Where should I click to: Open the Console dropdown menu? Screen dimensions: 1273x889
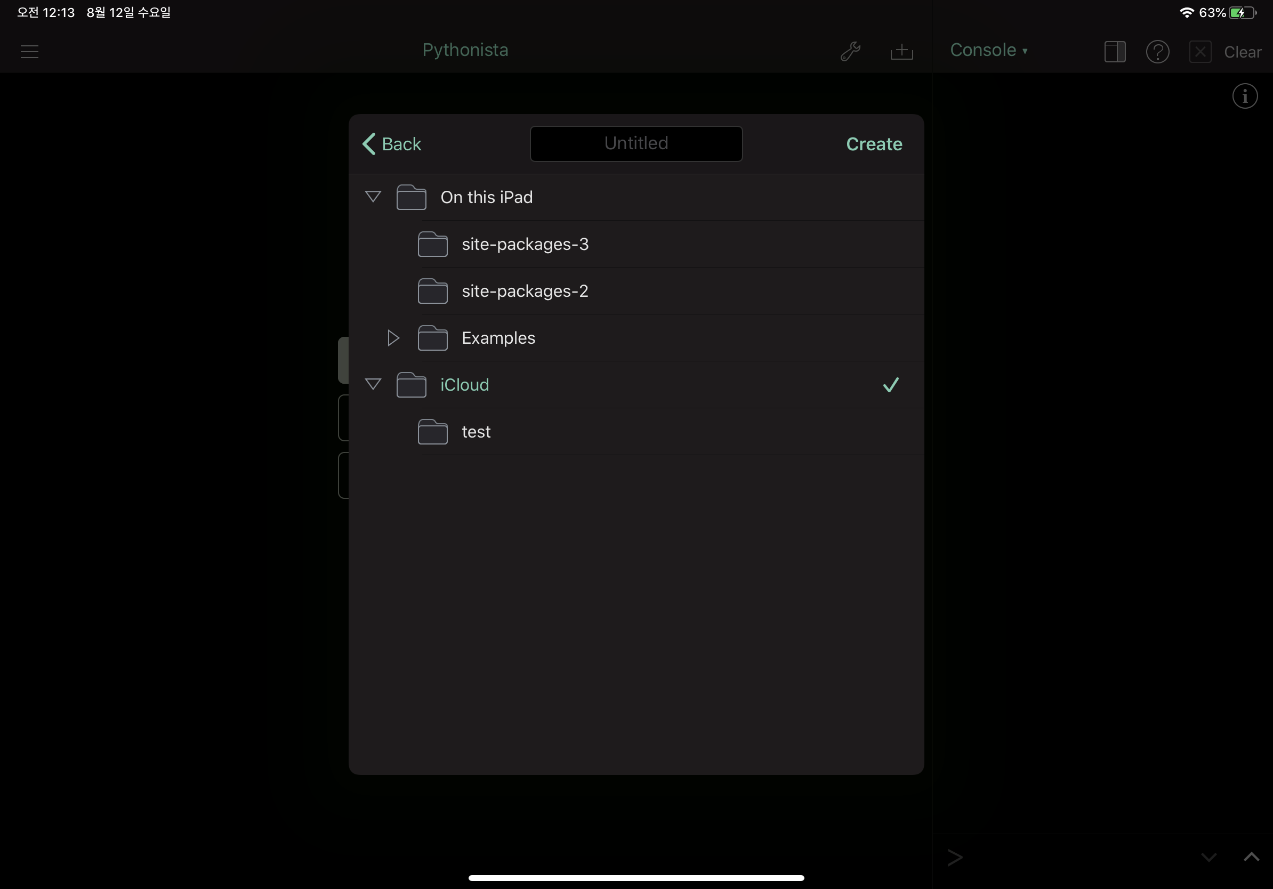click(988, 51)
